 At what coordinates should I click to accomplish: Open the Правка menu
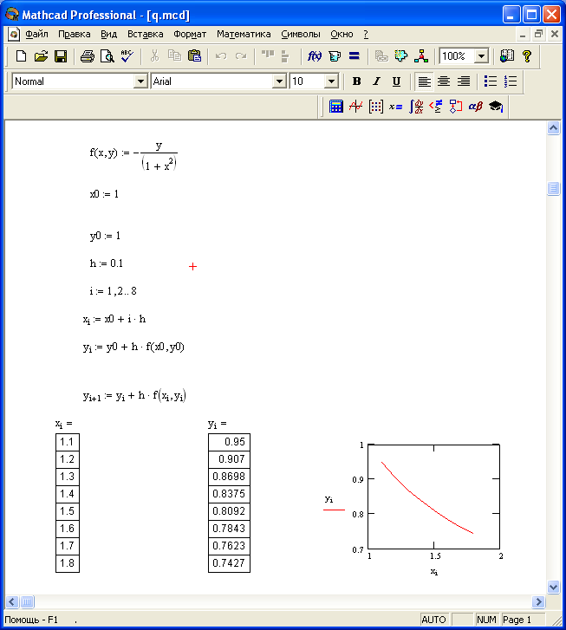coord(75,34)
